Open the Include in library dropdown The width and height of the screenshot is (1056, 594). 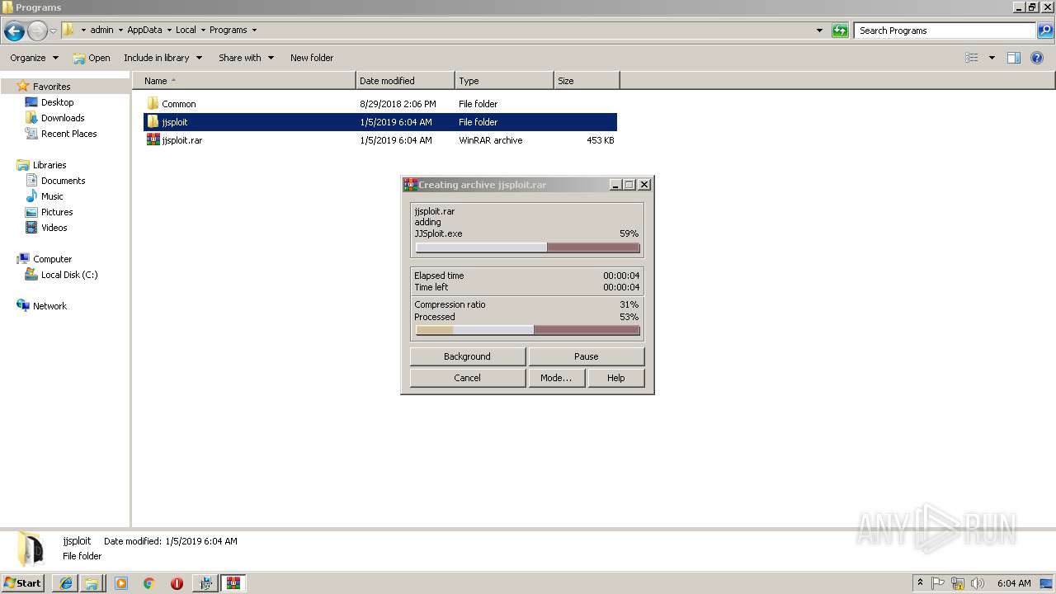163,58
